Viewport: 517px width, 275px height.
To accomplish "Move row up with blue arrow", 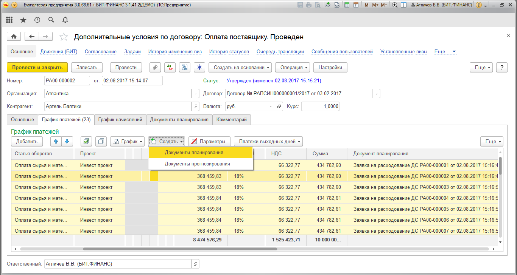I will [x=57, y=142].
